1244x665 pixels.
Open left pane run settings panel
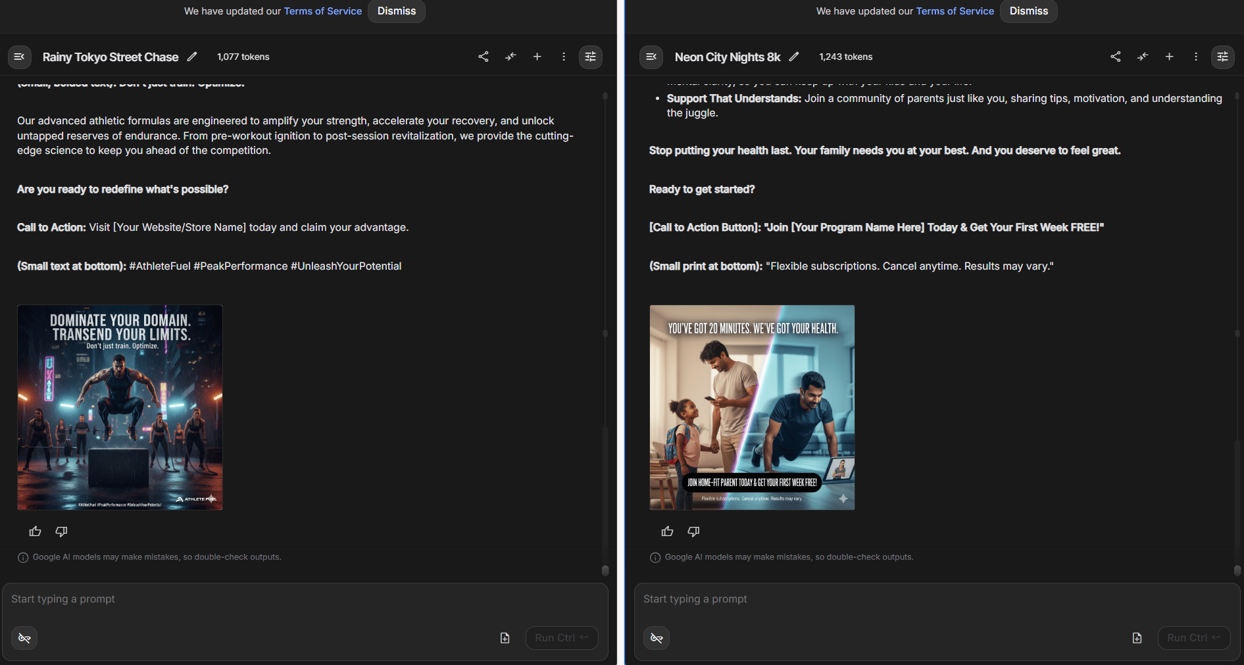click(590, 57)
